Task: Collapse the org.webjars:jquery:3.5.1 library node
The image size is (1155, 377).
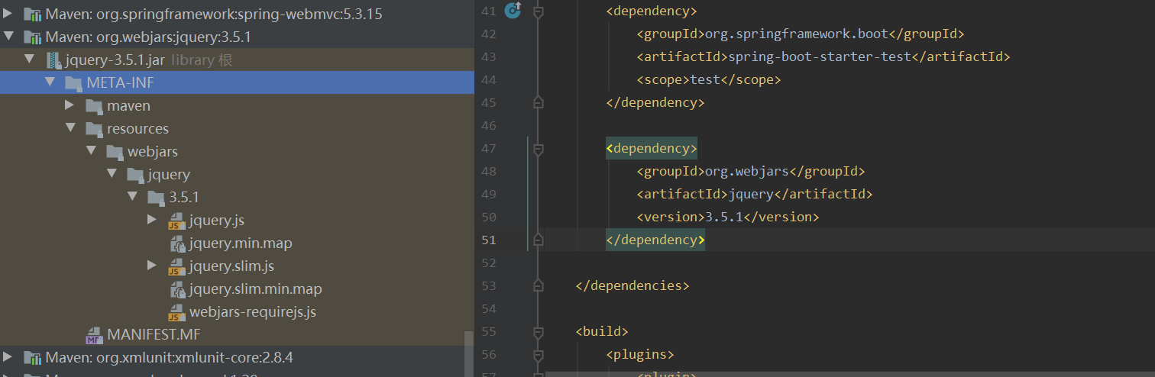Action: point(8,37)
